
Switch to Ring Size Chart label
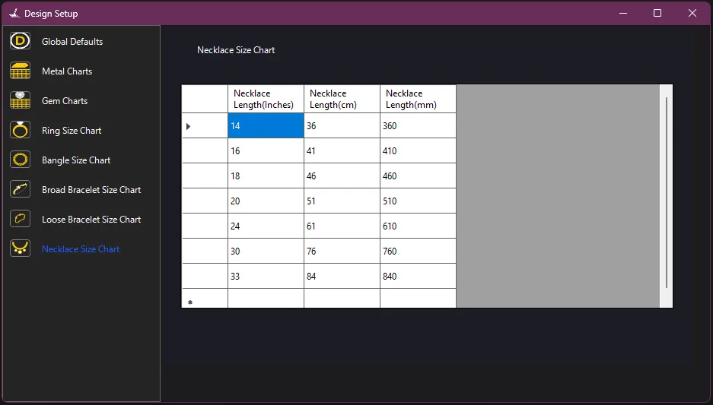click(x=72, y=131)
